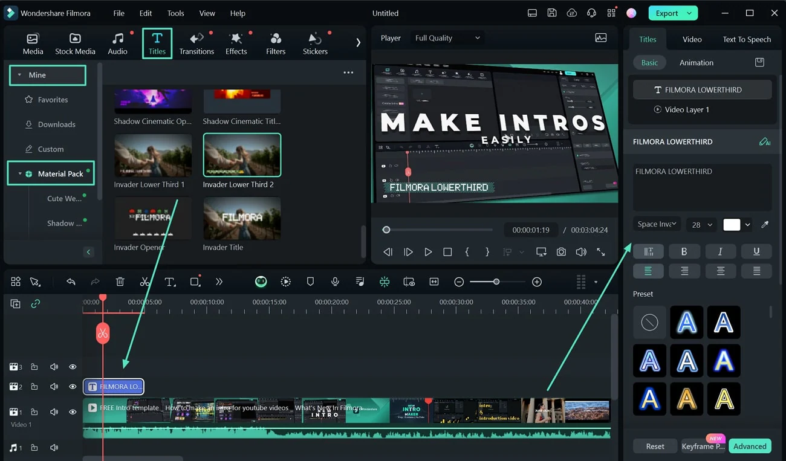Click the Stop button in the player
The width and height of the screenshot is (786, 461).
(447, 252)
